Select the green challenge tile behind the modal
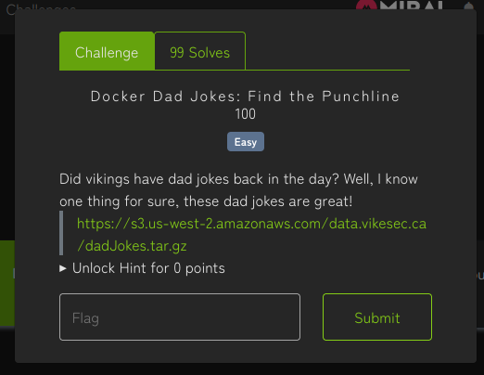 pos(7,283)
